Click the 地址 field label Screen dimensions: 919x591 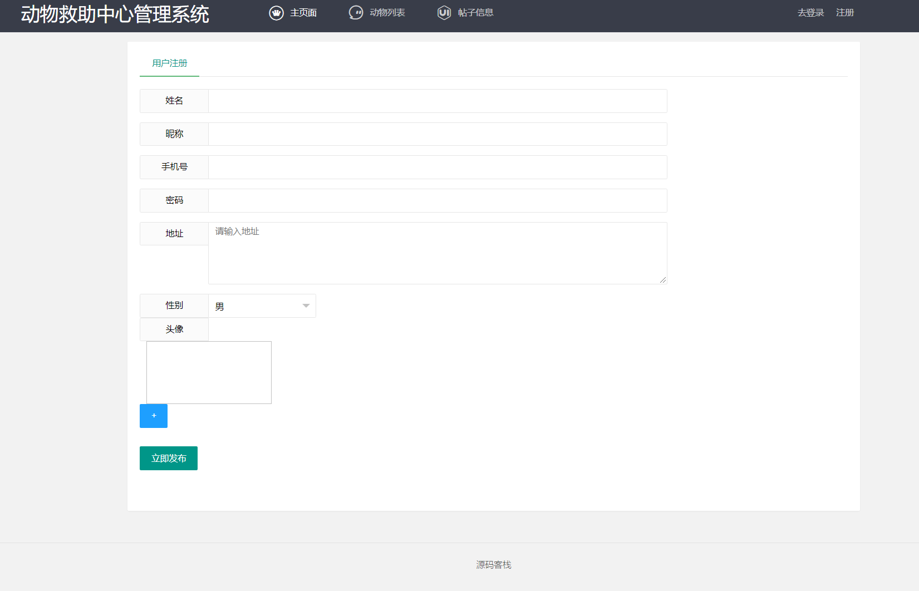[174, 234]
